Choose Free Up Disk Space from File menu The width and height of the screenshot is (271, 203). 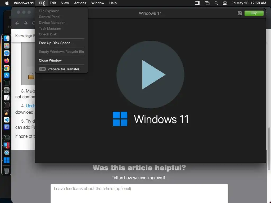(x=61, y=43)
